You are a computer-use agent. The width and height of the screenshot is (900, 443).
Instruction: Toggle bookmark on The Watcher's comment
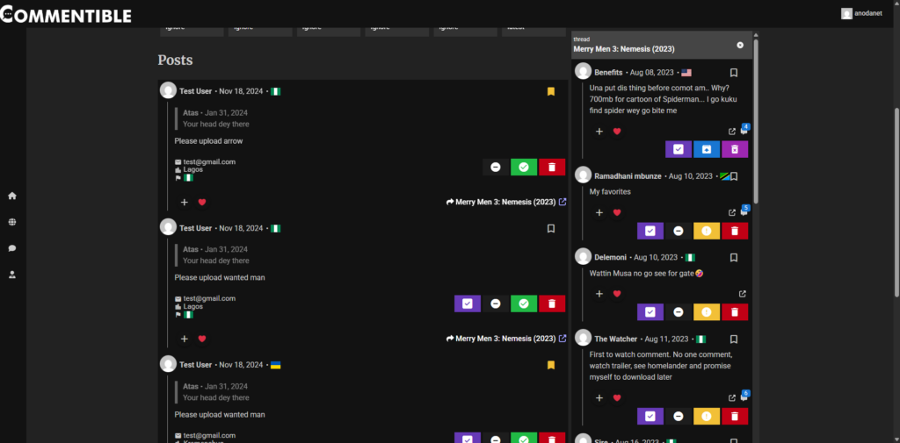[734, 339]
